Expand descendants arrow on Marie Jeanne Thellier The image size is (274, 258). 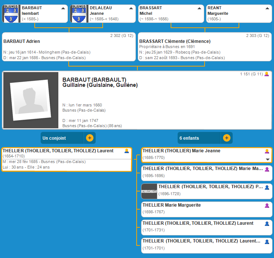tap(268, 159)
